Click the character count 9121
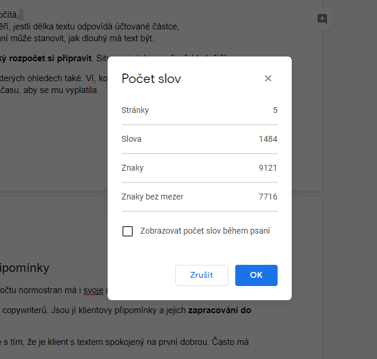377x359 pixels. [268, 168]
